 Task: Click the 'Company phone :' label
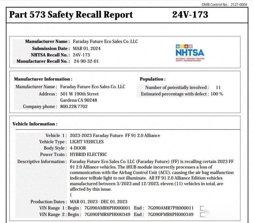40,106
